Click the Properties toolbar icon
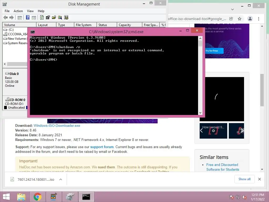Image resolution: width=269 pixels, height=202 pixels. (48, 17)
